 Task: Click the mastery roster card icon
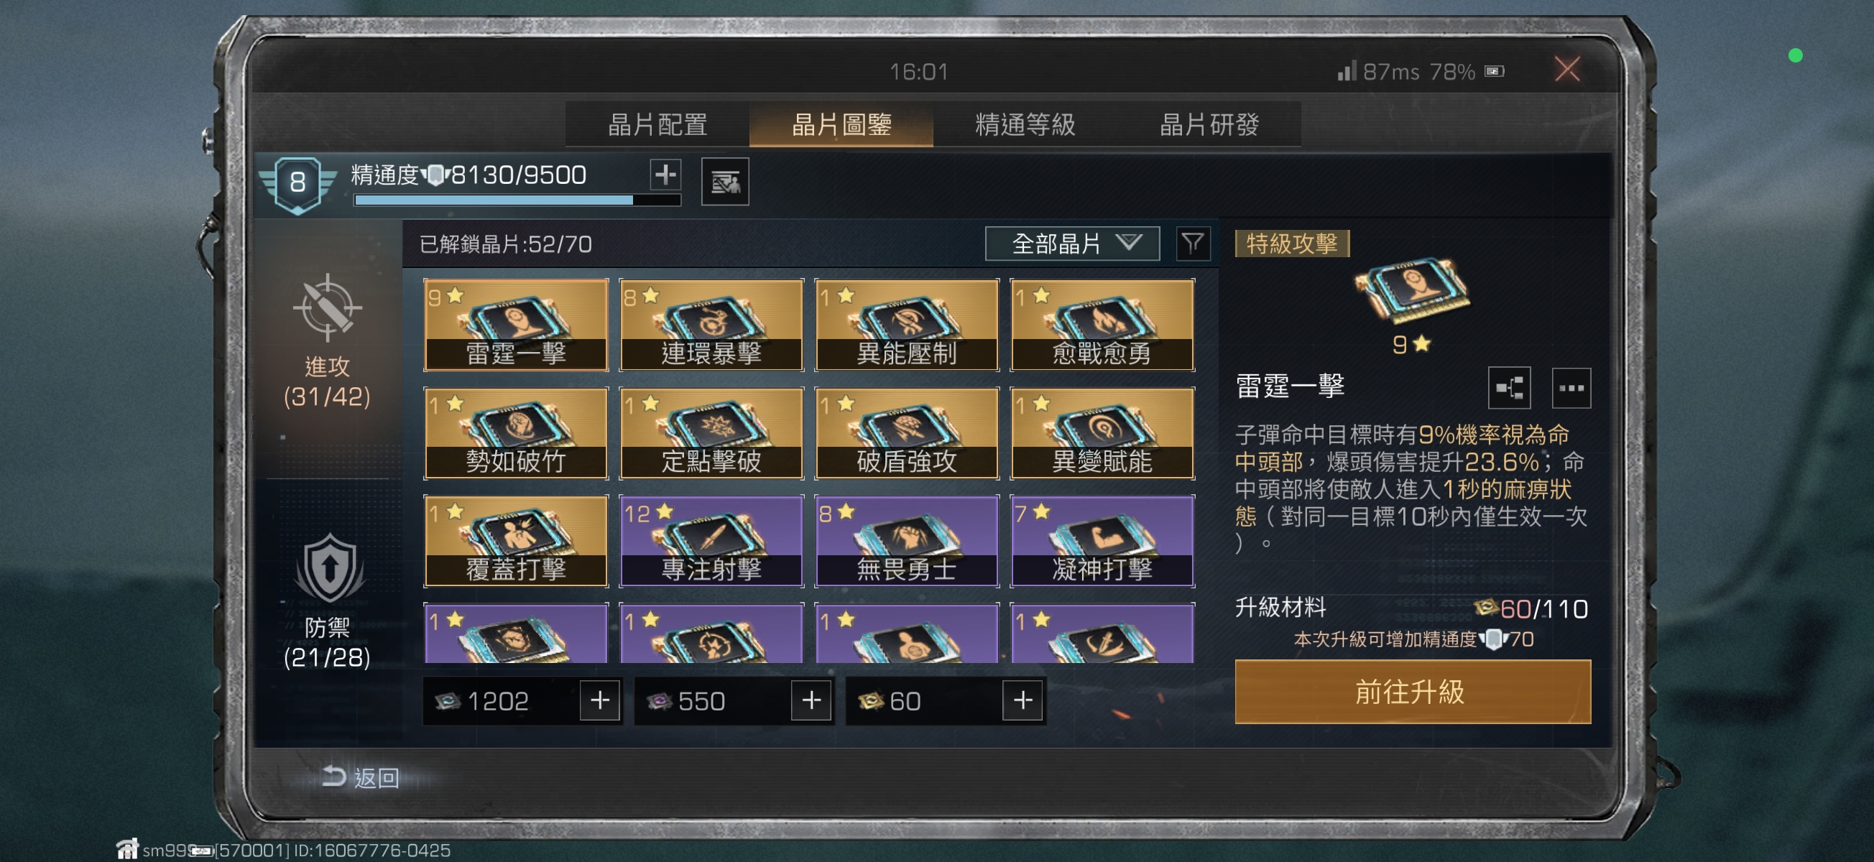[x=724, y=182]
